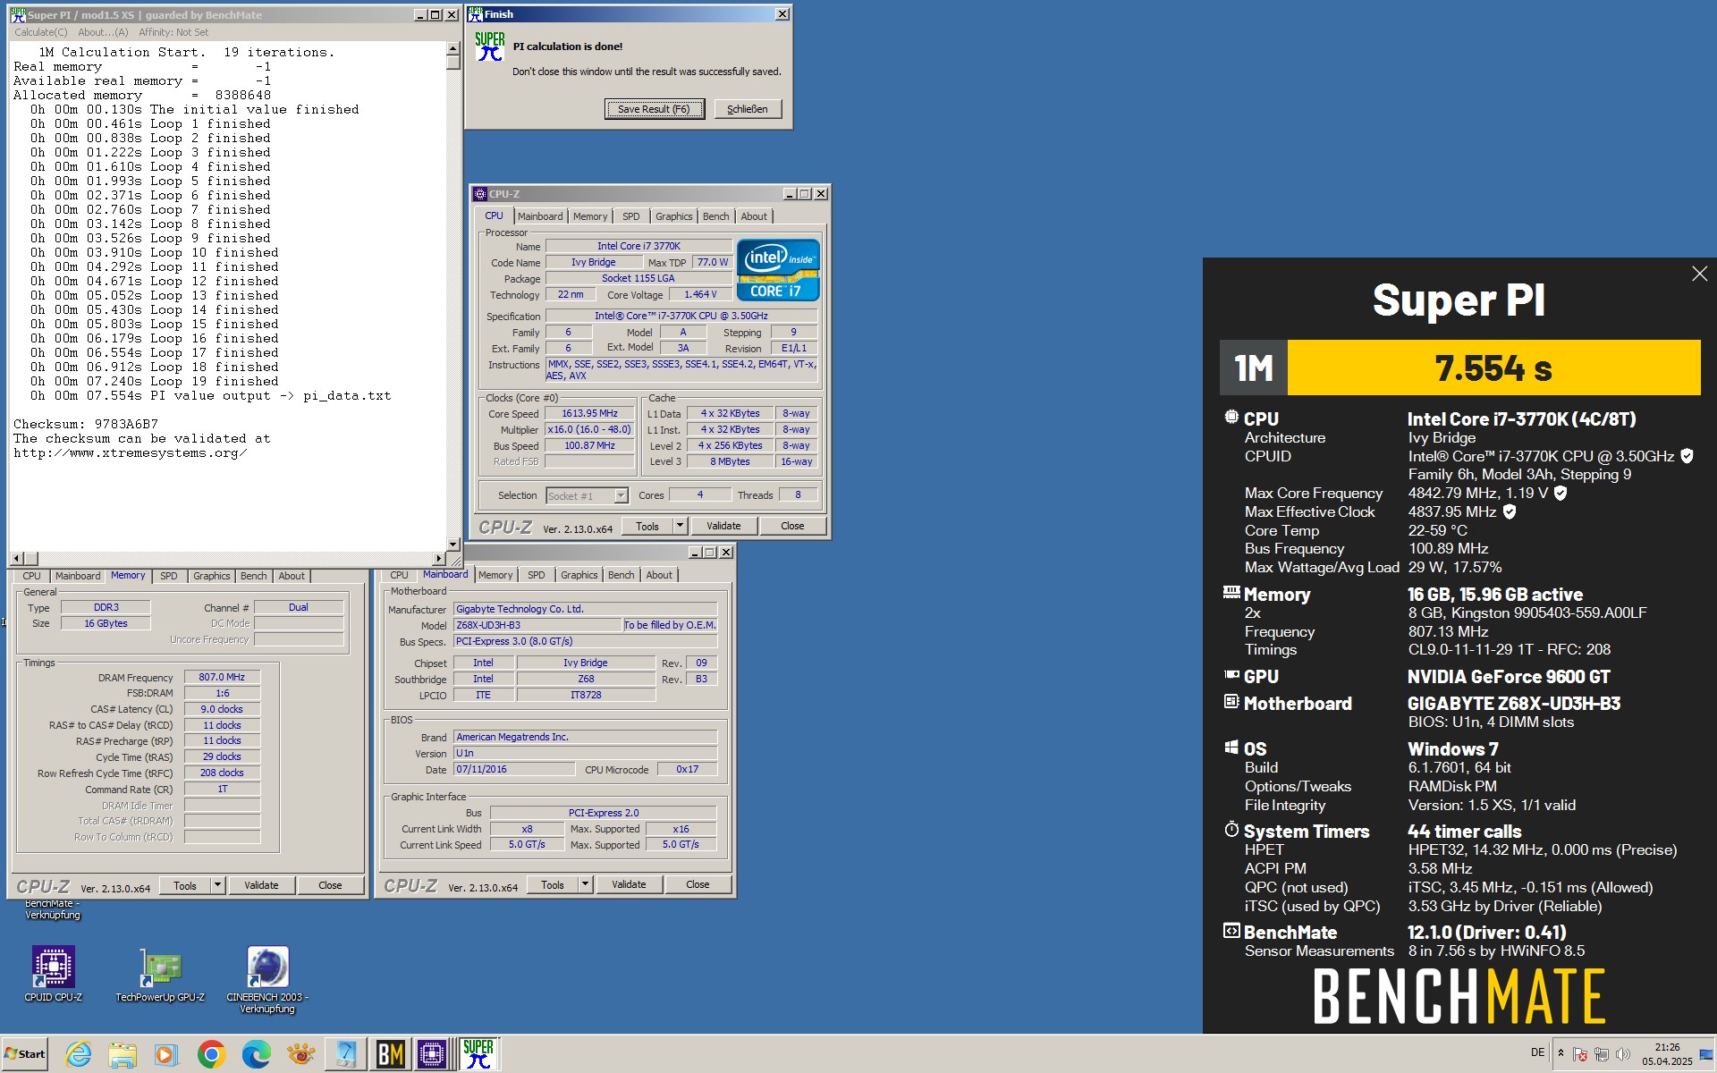Open BenchMate from the BM taskbar button
The height and width of the screenshot is (1073, 1717).
[x=390, y=1055]
